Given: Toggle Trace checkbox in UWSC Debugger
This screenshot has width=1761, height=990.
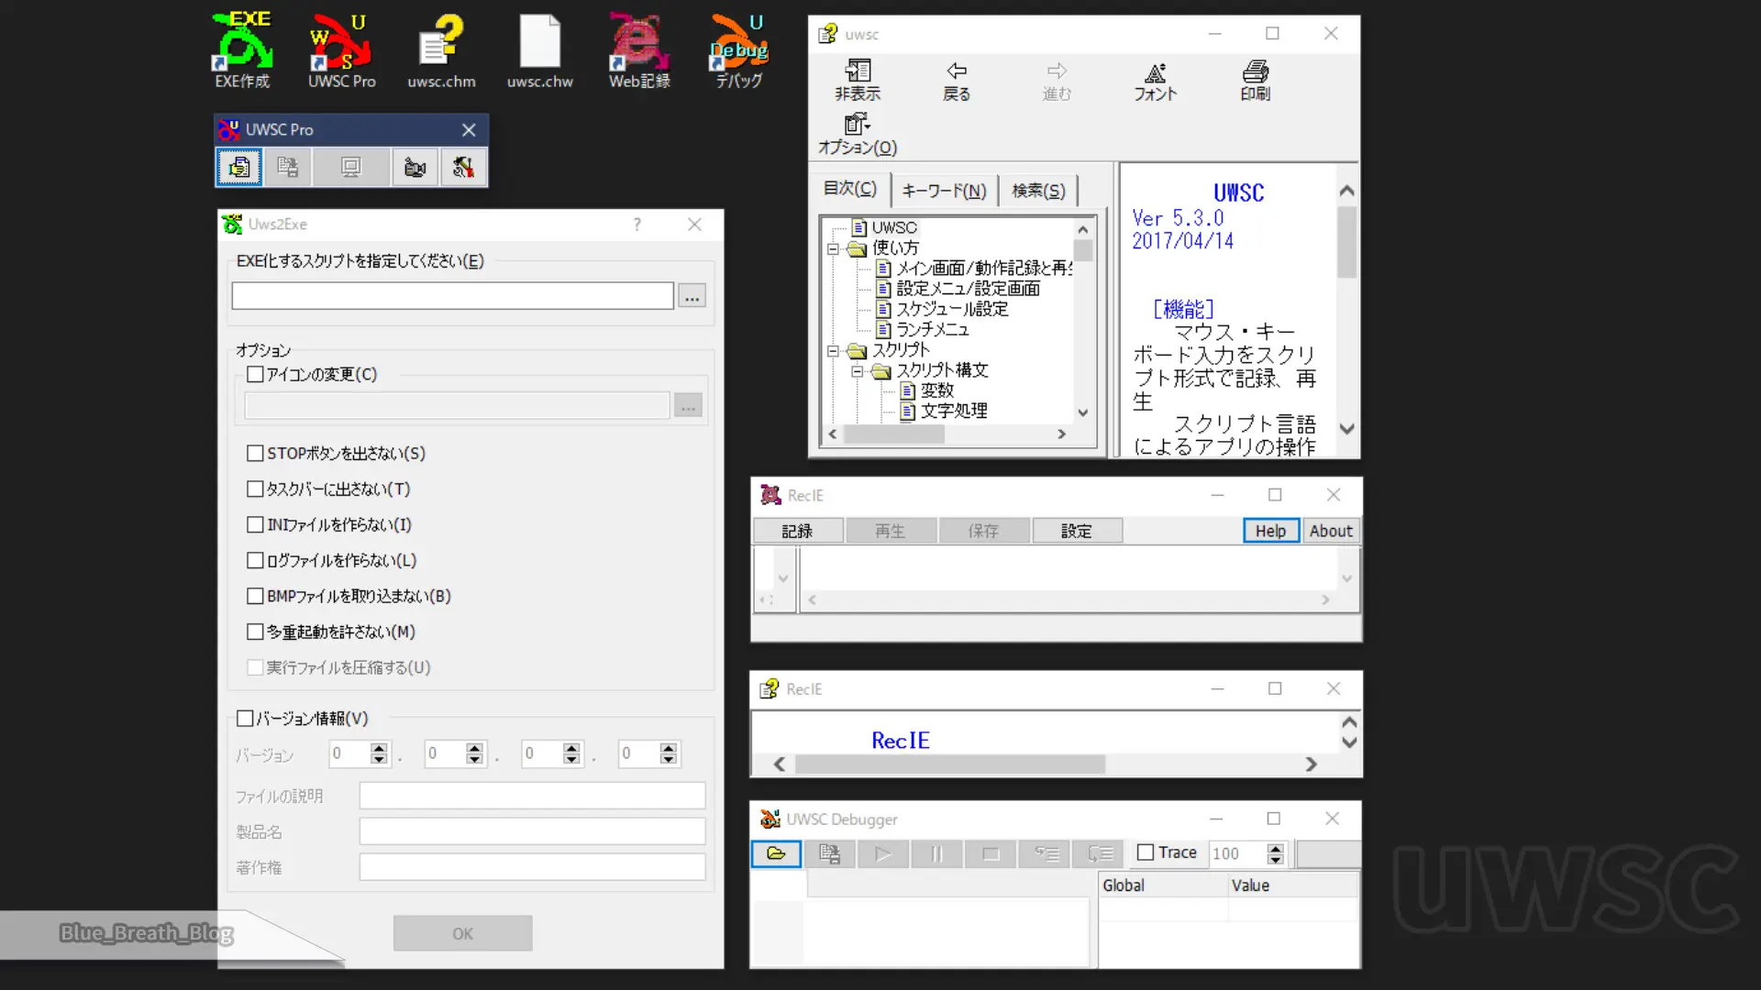Looking at the screenshot, I should pyautogui.click(x=1146, y=852).
